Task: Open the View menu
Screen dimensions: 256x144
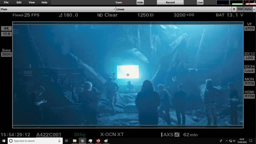Action: coord(32,2)
